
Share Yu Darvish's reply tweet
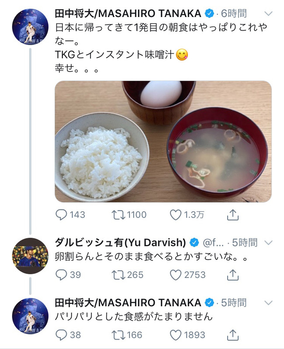click(x=232, y=275)
